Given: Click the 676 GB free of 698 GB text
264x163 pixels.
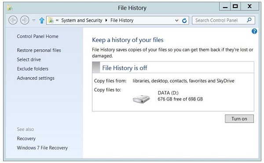Looking at the screenshot, I should pos(180,99).
